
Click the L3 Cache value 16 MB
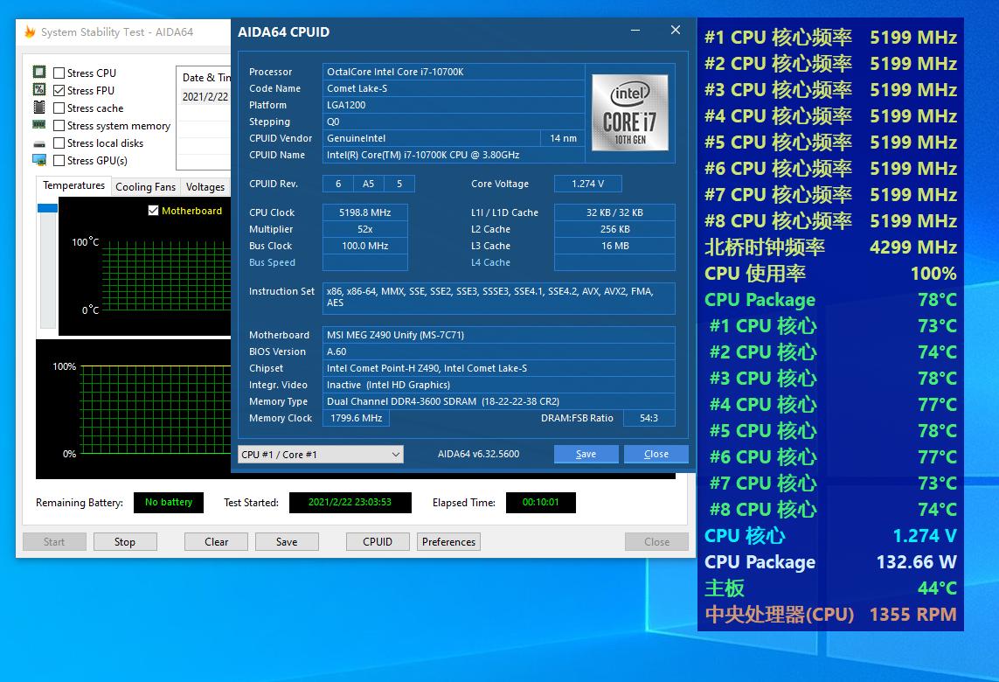614,246
